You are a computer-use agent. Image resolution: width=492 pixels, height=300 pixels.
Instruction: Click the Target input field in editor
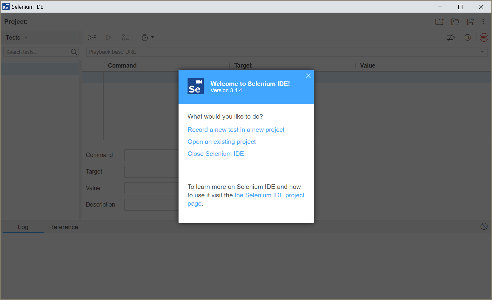(x=151, y=172)
